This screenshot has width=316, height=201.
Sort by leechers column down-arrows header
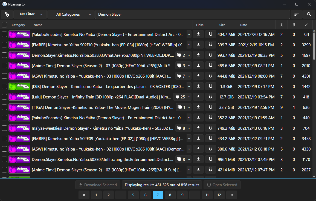pos(294,25)
